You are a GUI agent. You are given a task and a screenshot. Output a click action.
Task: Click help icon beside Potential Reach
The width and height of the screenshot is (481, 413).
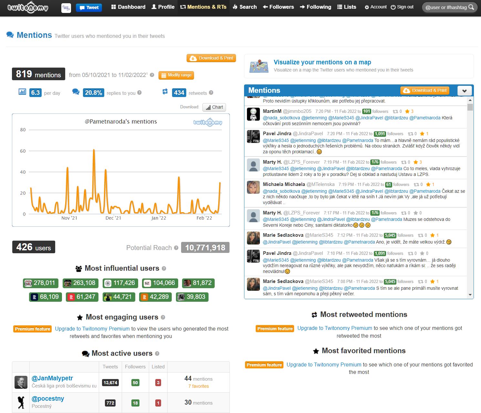click(176, 248)
